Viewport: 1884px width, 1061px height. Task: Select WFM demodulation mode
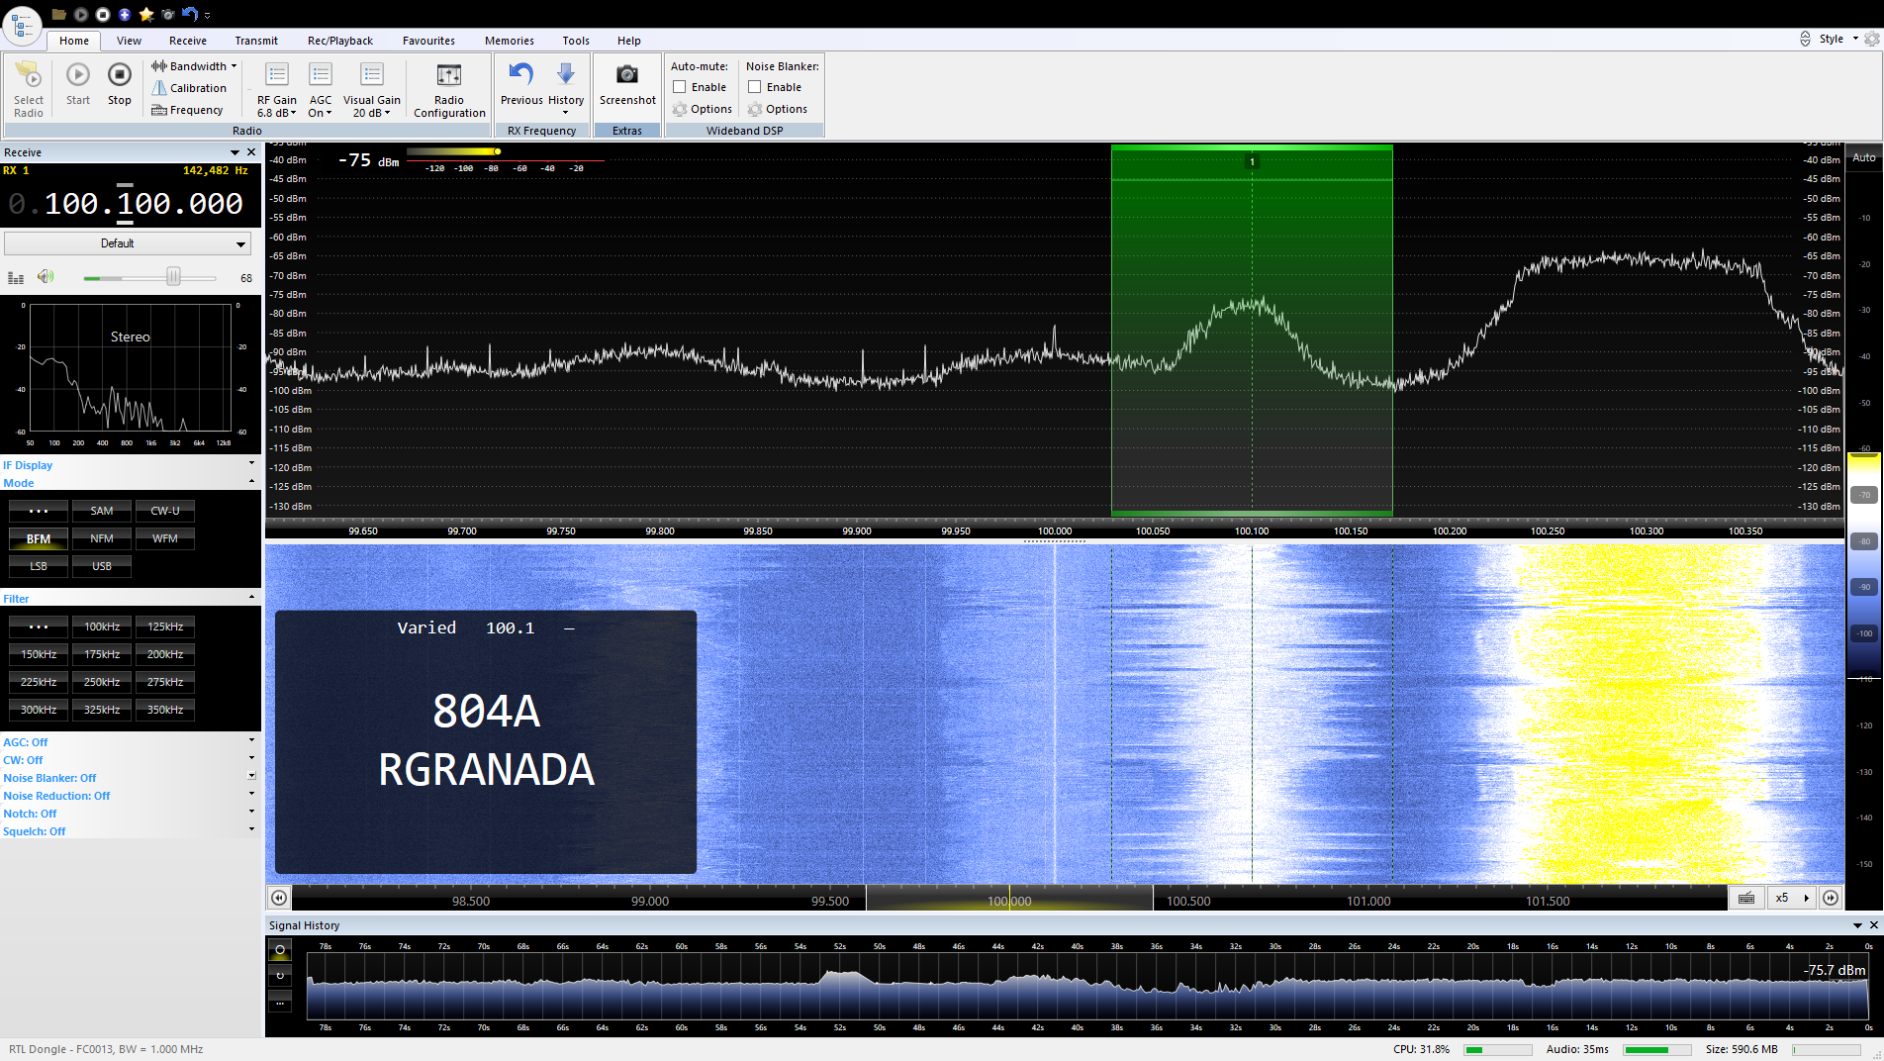[165, 538]
